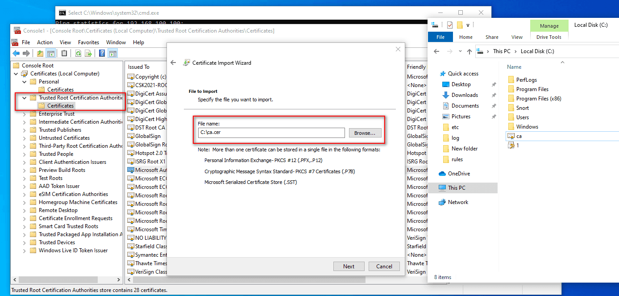Select Downloads in Quick access
The image size is (619, 296).
[465, 95]
